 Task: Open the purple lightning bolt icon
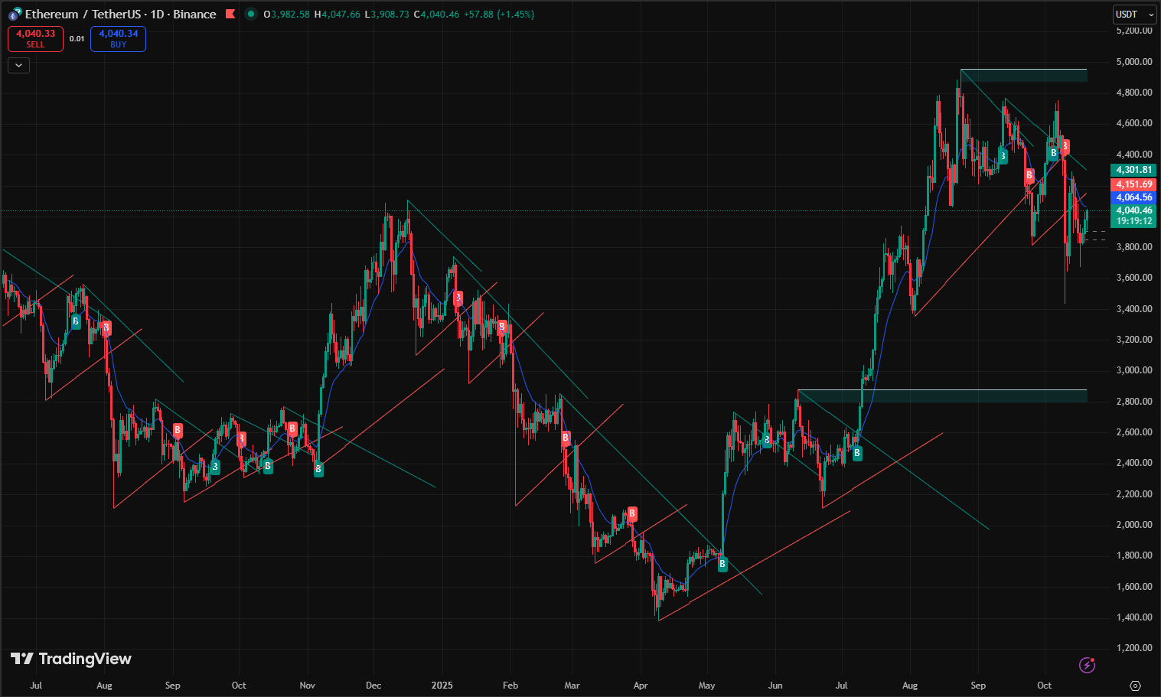1087,665
